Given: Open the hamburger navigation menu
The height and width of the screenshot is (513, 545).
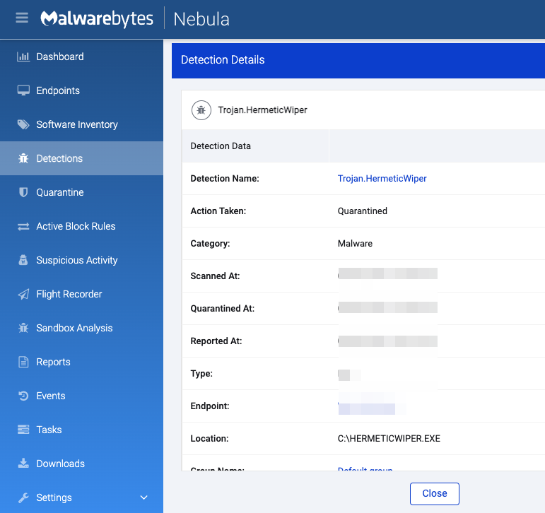Looking at the screenshot, I should point(22,18).
